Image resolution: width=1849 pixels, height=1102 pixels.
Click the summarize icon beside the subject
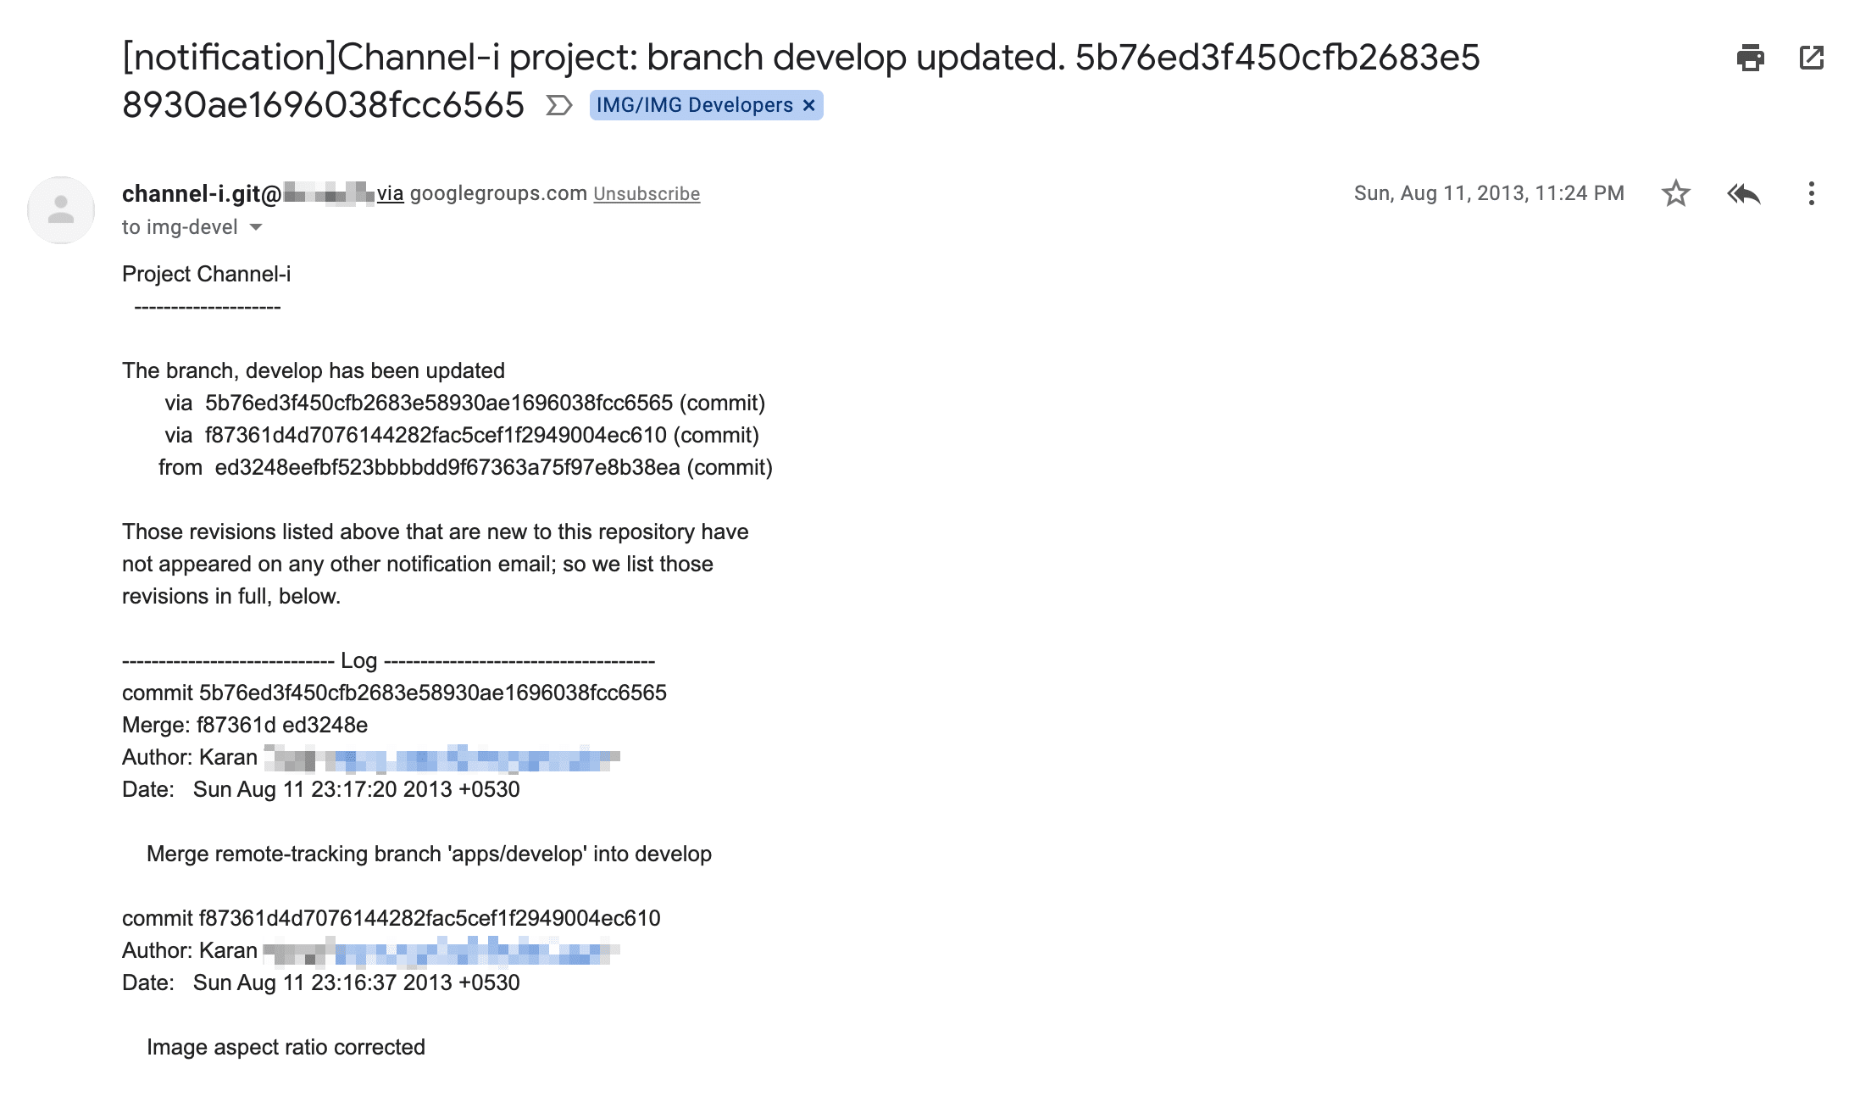coord(558,106)
